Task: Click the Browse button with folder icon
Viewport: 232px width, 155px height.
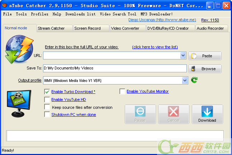Action: pyautogui.click(x=205, y=69)
